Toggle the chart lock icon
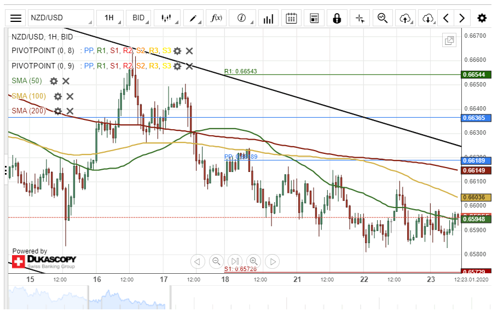 [x=337, y=18]
